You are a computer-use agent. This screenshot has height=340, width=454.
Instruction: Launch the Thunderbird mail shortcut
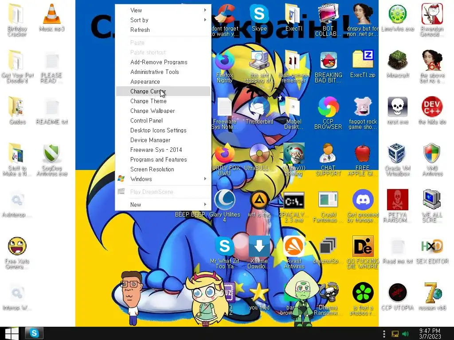click(x=259, y=107)
